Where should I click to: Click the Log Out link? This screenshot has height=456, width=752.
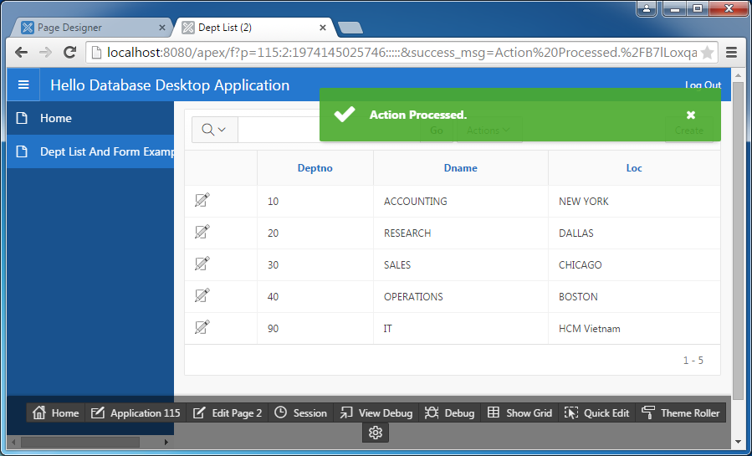(x=703, y=85)
